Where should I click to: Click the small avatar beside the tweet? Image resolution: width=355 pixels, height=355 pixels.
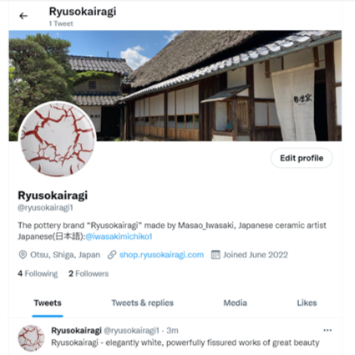pos(31,337)
